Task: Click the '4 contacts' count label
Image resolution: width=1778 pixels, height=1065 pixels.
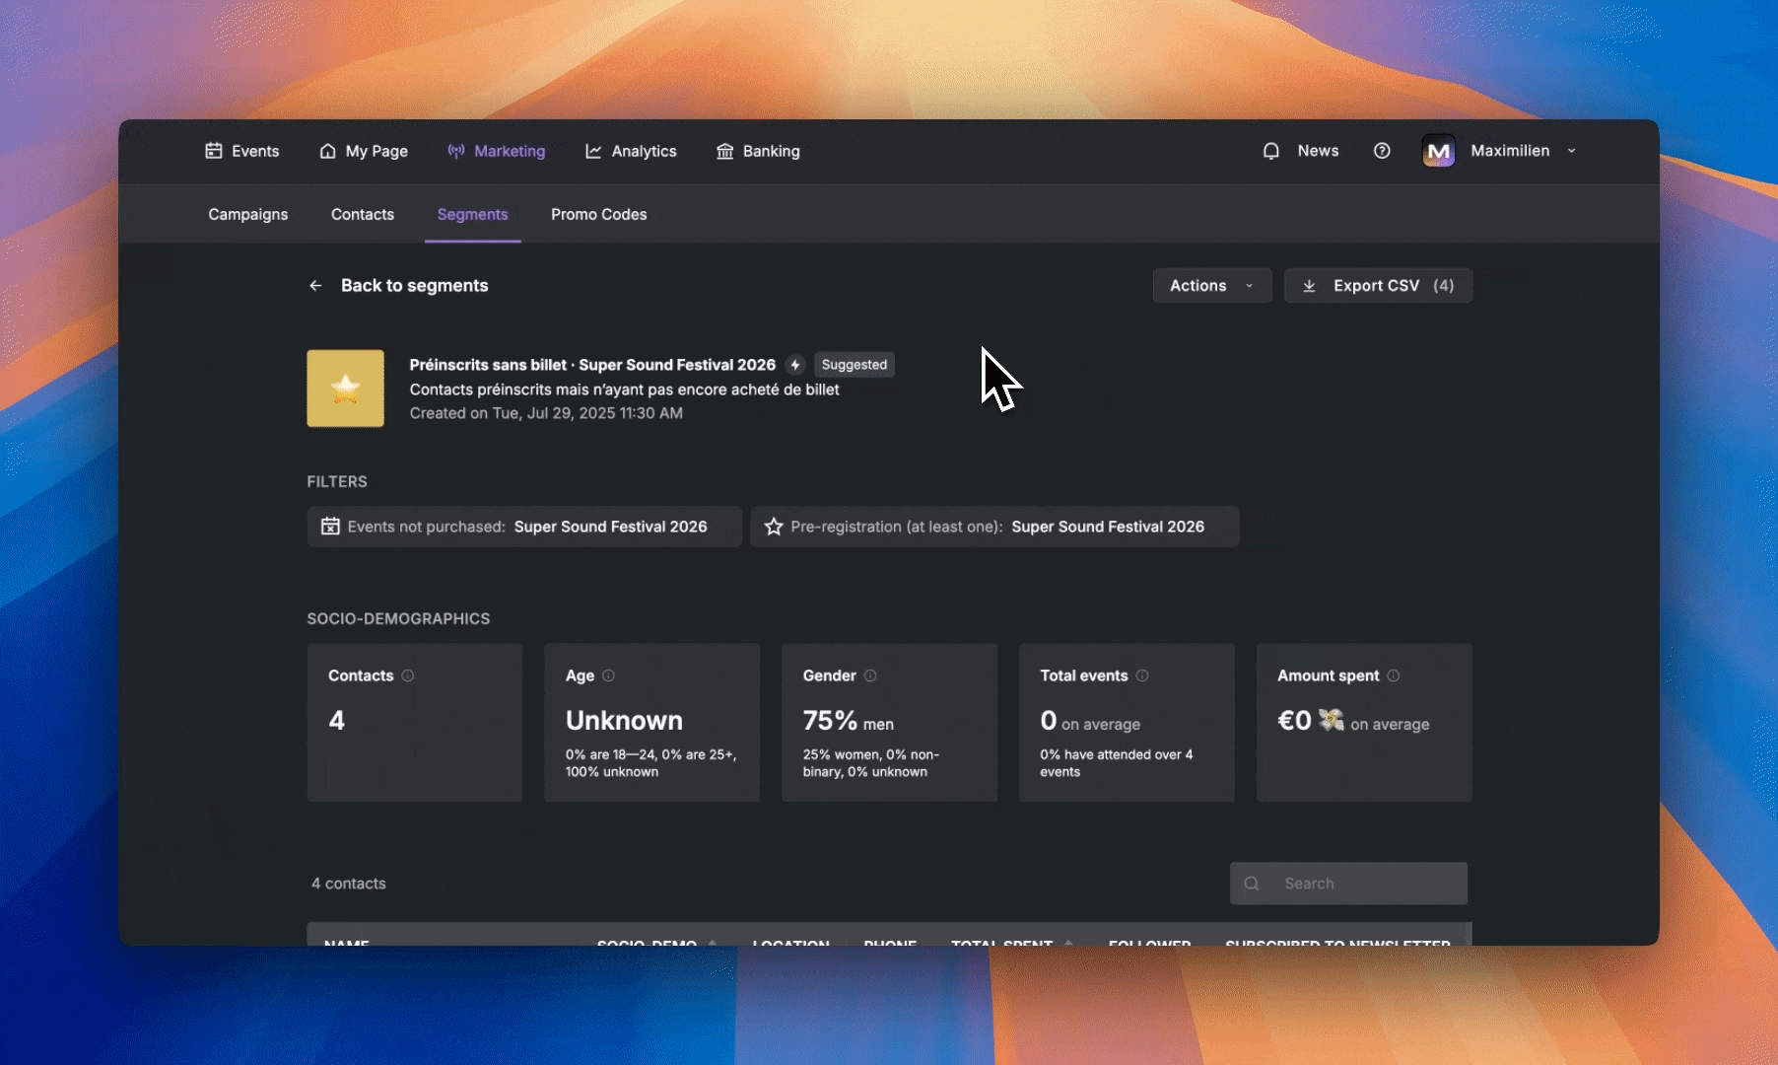Action: [349, 884]
